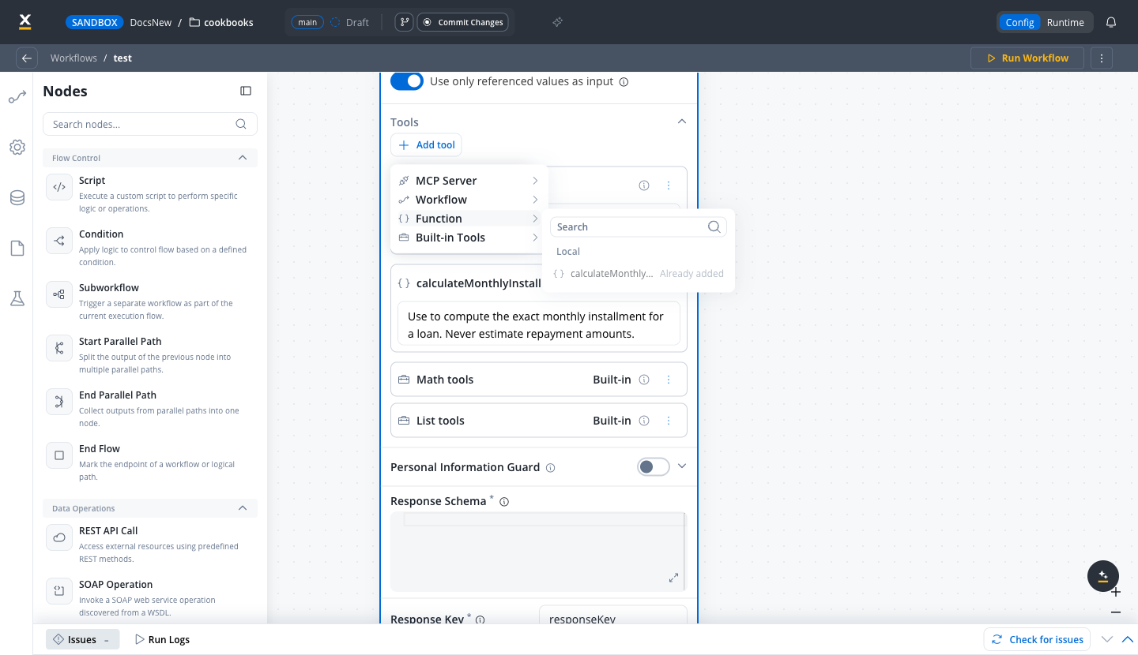Select the REST API Call node icon

point(59,537)
